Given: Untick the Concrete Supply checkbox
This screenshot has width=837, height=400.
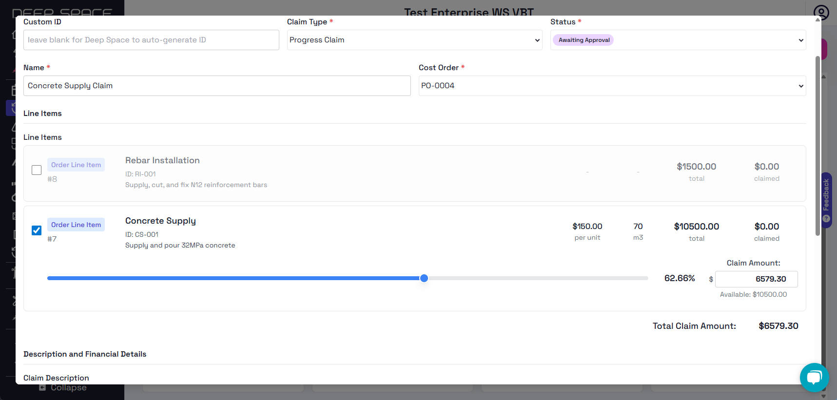Looking at the screenshot, I should [37, 230].
